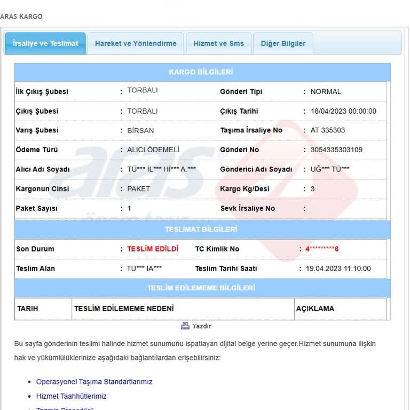Open the İrsaliye ve Teslimat tab
Image resolution: width=410 pixels, height=410 pixels.
45,43
